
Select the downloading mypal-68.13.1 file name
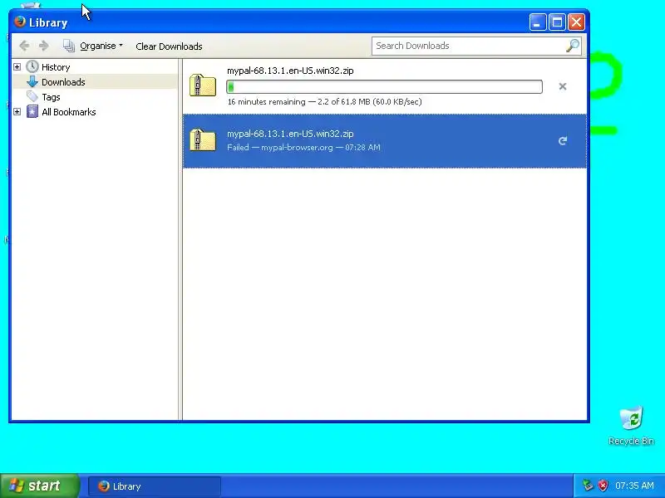[x=290, y=71]
